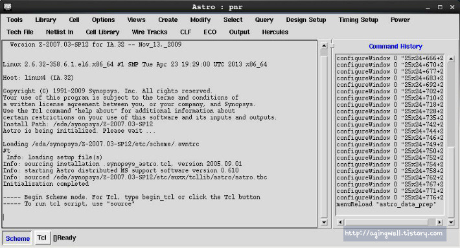Open the Netlist In menu
The width and height of the screenshot is (460, 248).
click(x=60, y=32)
